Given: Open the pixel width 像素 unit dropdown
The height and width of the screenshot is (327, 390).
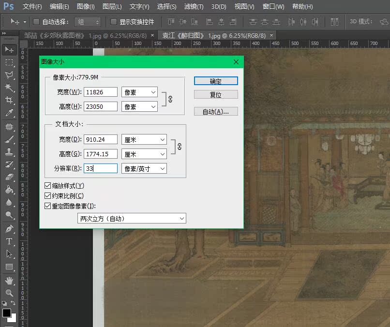Looking at the screenshot, I should (139, 92).
